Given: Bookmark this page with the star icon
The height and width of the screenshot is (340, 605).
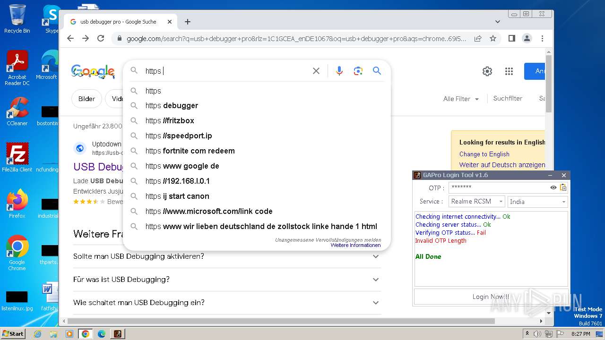Looking at the screenshot, I should pos(493,39).
